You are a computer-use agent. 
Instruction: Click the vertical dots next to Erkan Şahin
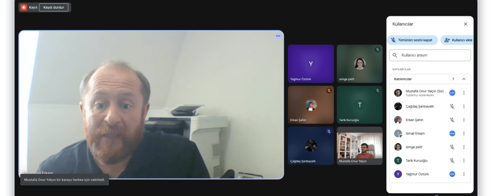click(x=464, y=120)
